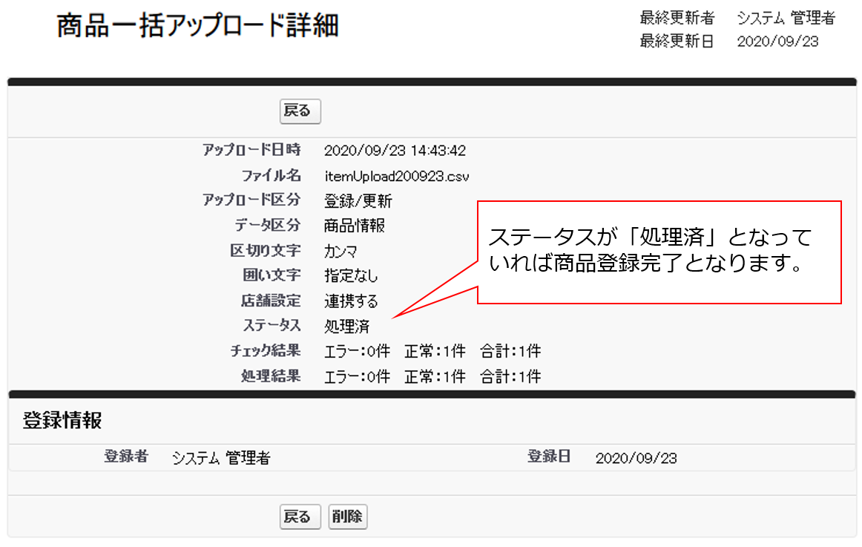Screen dimensions: 862x547
Task: Click the 囲い文字 value 指定なし
Action: pos(351,276)
